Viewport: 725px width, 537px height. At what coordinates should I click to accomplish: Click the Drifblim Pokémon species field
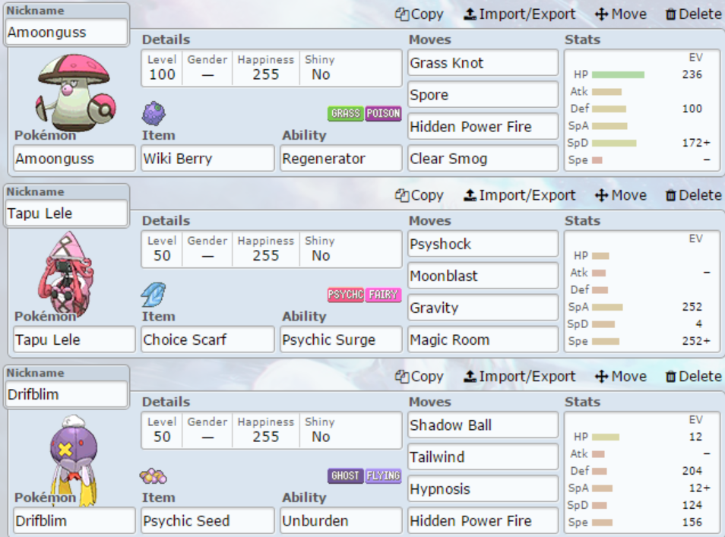pyautogui.click(x=74, y=521)
